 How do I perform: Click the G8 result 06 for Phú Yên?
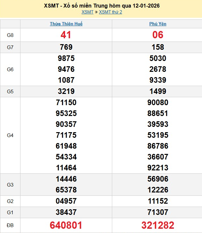coord(158,35)
